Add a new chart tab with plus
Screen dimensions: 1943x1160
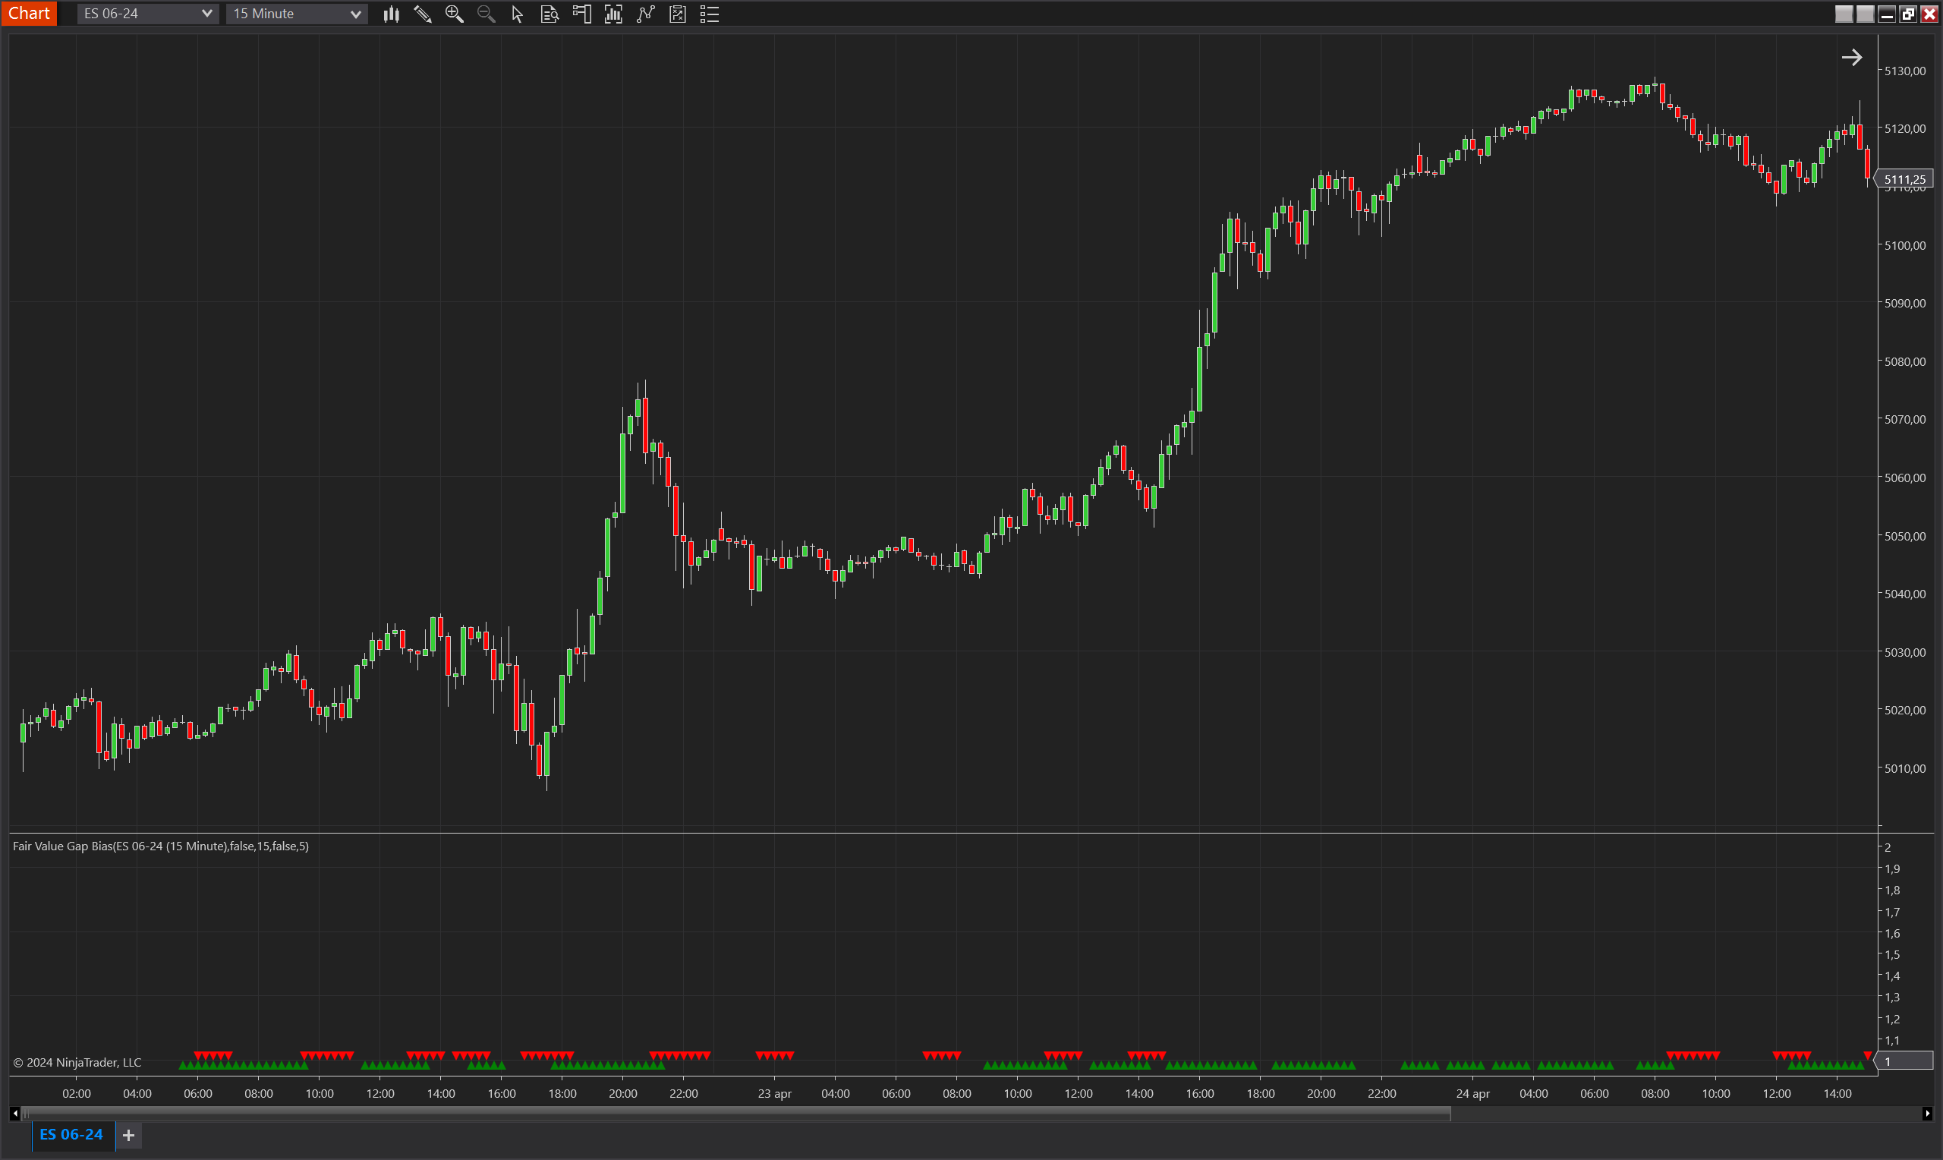[129, 1135]
